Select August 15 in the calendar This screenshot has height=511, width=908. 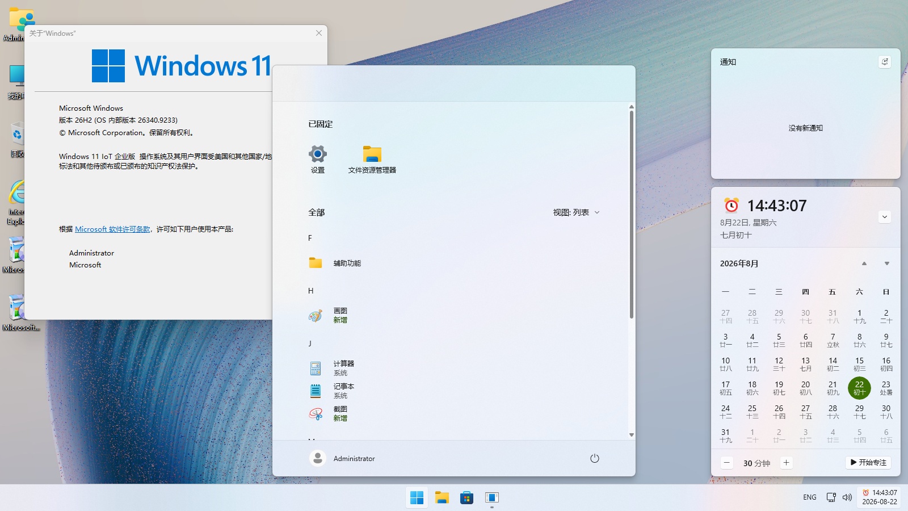pos(859,365)
